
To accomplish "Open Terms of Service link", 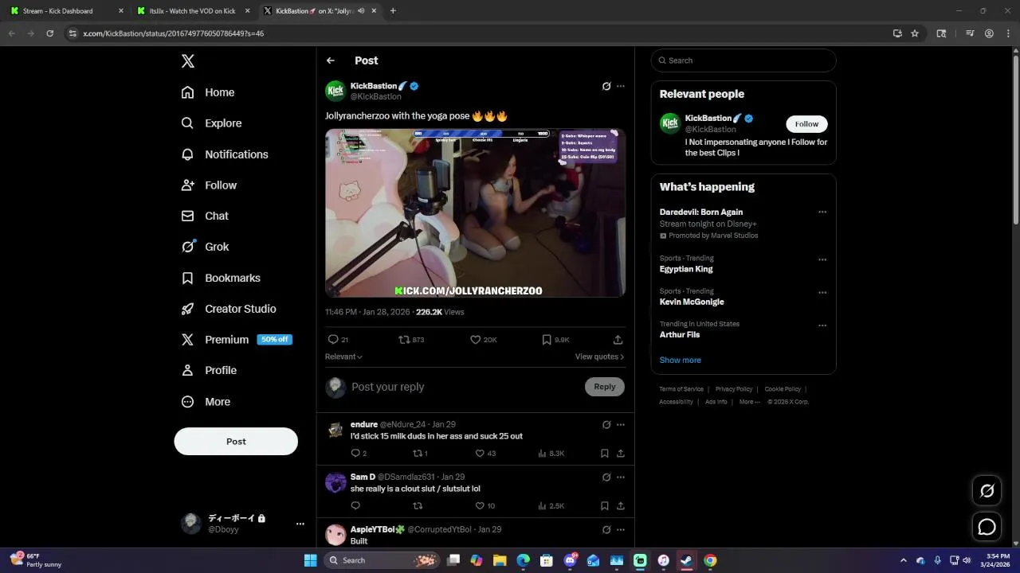I will (x=681, y=389).
